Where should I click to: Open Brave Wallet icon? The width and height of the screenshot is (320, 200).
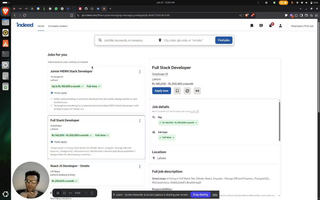click(306, 15)
